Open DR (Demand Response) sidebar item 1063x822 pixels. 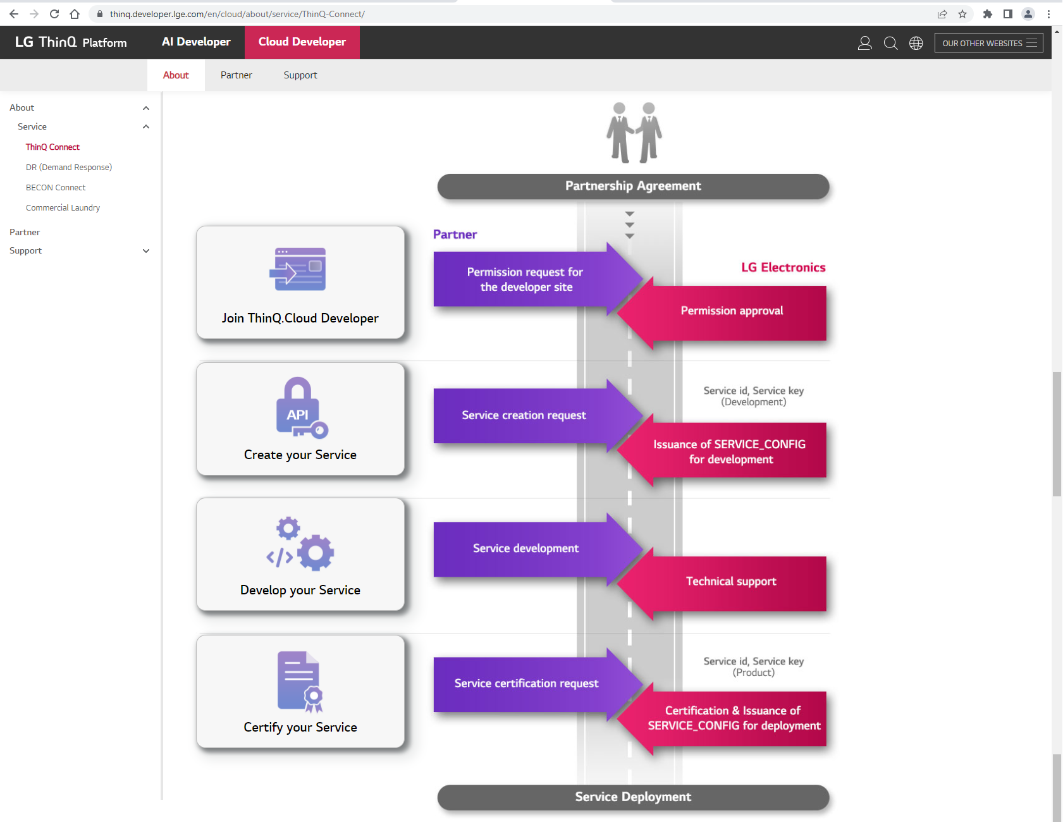(69, 167)
